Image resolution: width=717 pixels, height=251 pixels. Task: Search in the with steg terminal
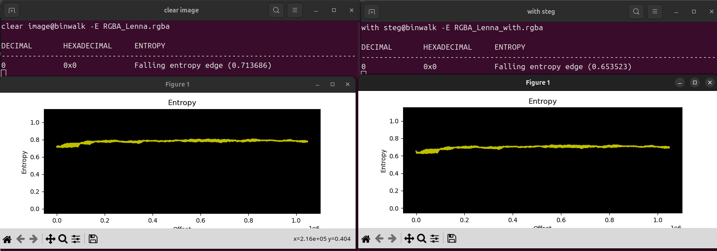click(x=636, y=12)
